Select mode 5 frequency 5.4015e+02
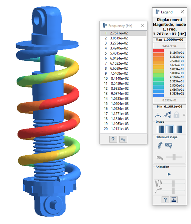Viewport: 191px width, 224px height. pos(123,53)
